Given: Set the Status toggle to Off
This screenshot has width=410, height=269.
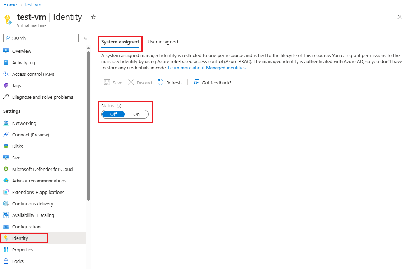Looking at the screenshot, I should tap(113, 114).
